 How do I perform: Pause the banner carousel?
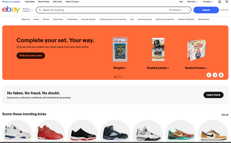click(221, 75)
